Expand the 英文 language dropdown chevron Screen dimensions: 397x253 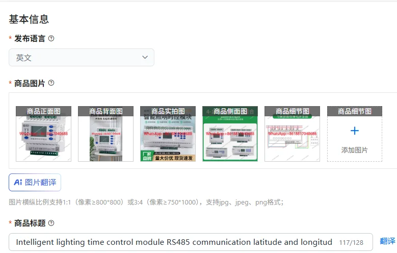click(x=145, y=57)
